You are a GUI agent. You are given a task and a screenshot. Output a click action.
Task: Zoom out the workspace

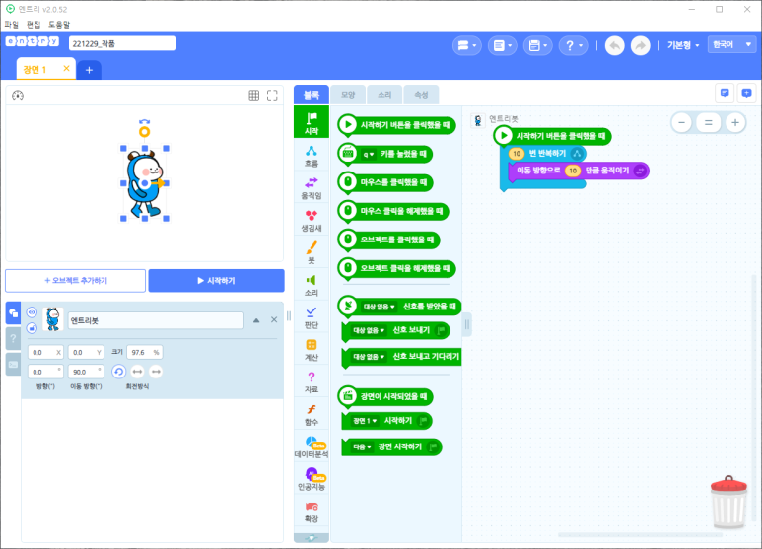[681, 123]
